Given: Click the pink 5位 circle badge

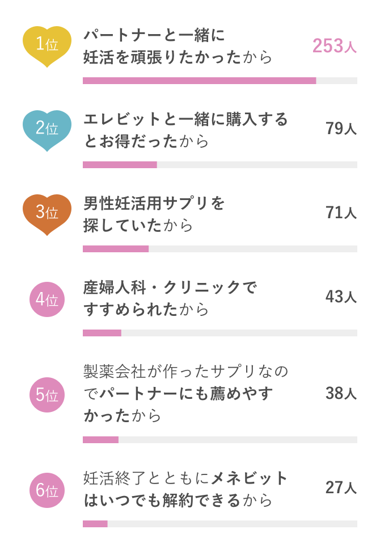Looking at the screenshot, I should click(47, 395).
